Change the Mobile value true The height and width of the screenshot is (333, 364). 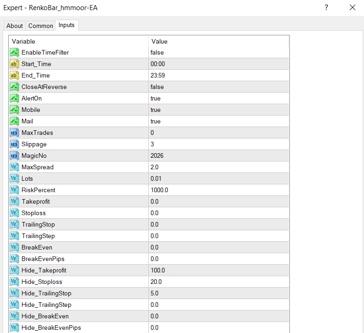coord(219,110)
